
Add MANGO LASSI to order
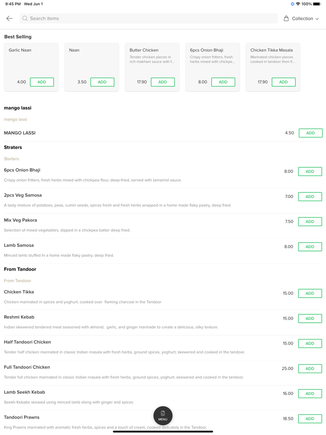tap(310, 133)
